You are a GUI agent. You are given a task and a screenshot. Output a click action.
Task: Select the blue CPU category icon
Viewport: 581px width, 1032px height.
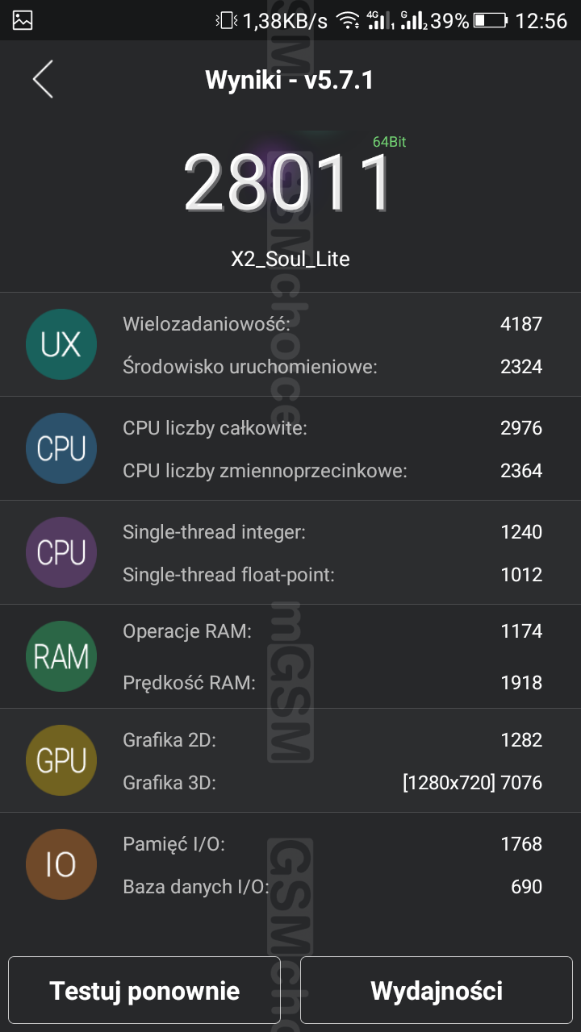[61, 448]
